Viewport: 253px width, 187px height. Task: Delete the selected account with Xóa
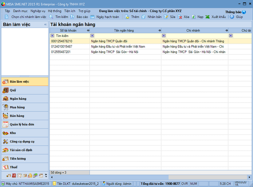183,17
